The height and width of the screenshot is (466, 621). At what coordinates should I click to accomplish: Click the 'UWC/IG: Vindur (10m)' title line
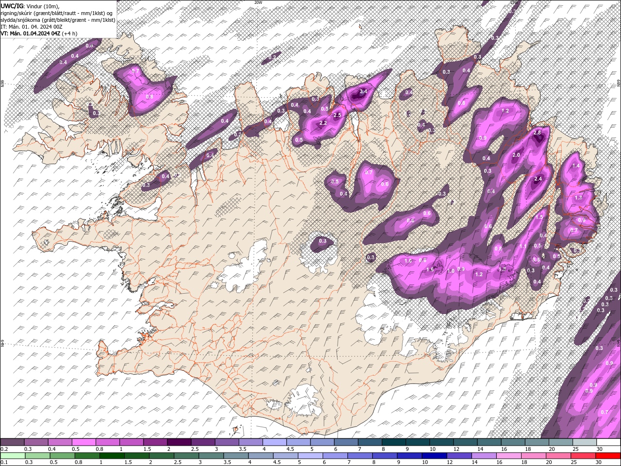(30, 5)
